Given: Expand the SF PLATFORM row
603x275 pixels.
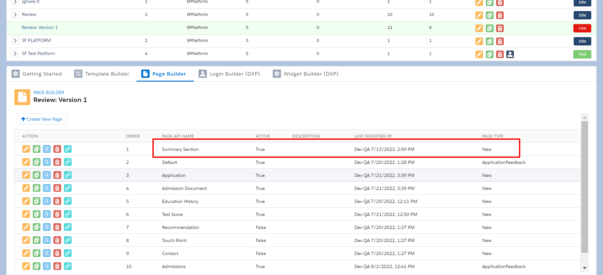Looking at the screenshot, I should point(15,41).
